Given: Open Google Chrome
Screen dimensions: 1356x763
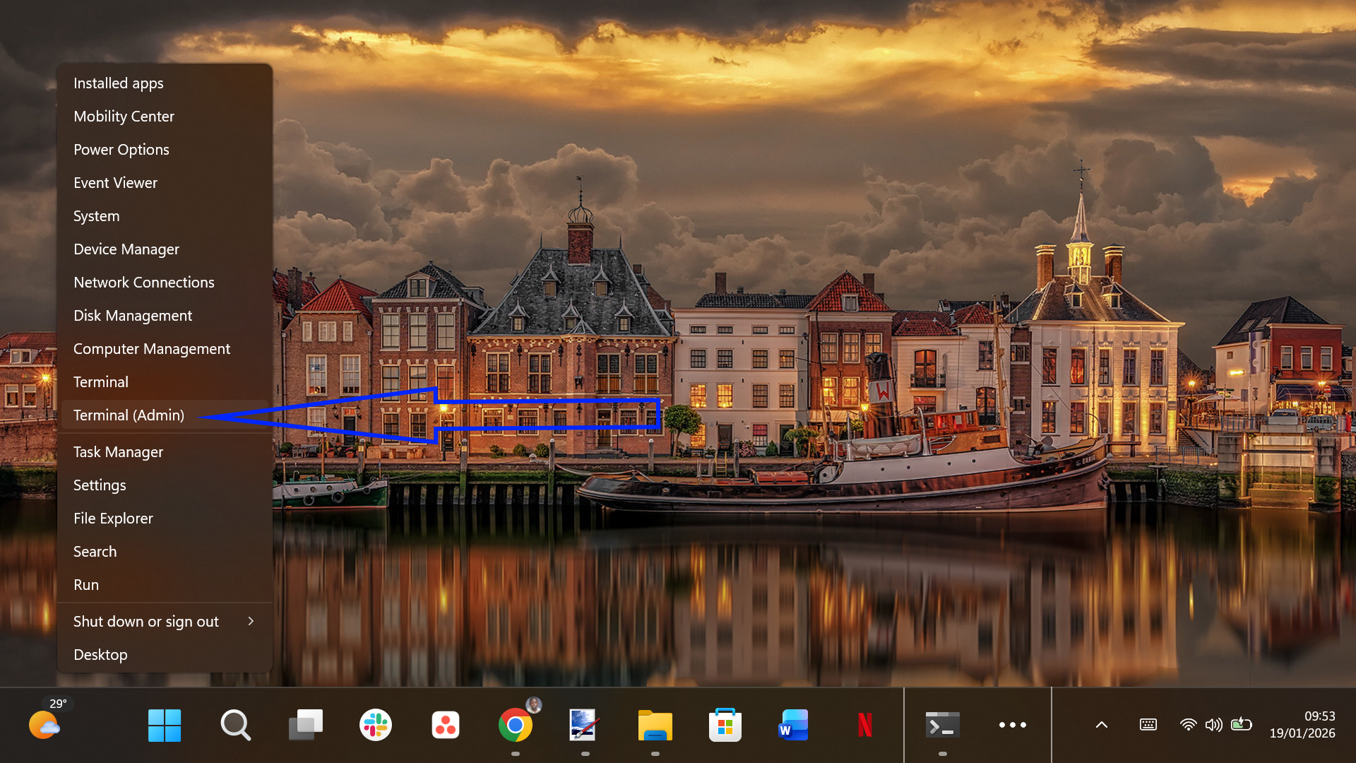Looking at the screenshot, I should click(x=516, y=724).
